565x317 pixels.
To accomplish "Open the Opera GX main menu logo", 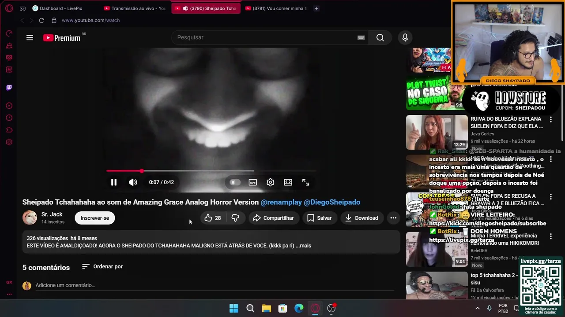I will [9, 8].
